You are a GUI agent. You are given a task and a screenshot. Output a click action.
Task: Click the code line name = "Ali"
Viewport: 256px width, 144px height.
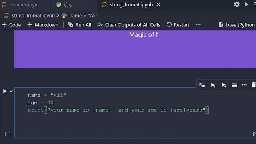[x=47, y=95]
